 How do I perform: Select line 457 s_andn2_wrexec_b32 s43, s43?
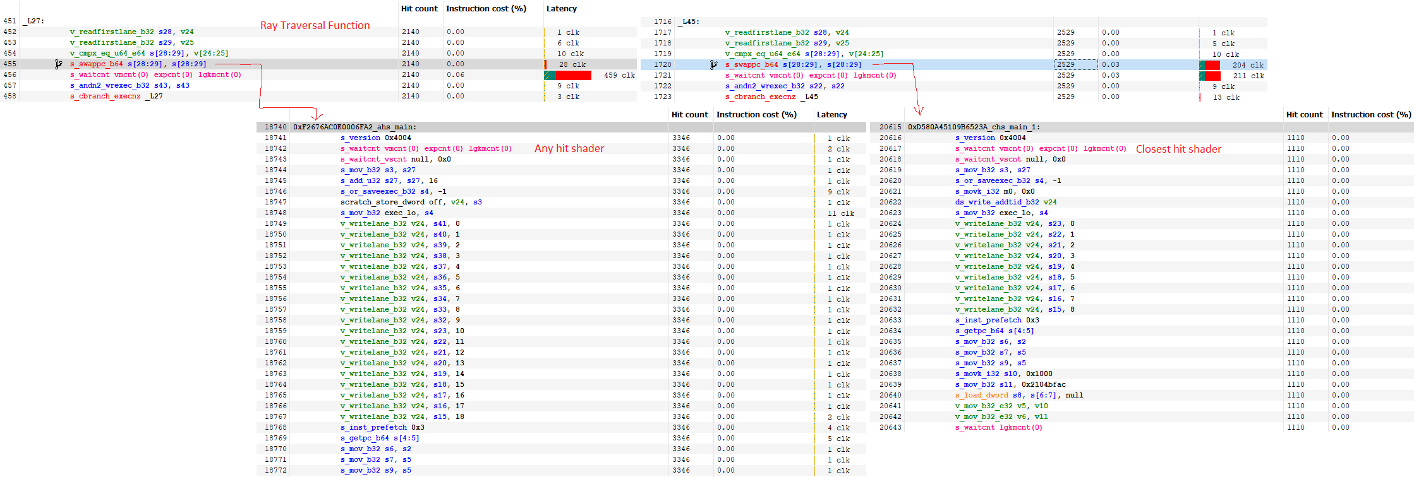[130, 85]
